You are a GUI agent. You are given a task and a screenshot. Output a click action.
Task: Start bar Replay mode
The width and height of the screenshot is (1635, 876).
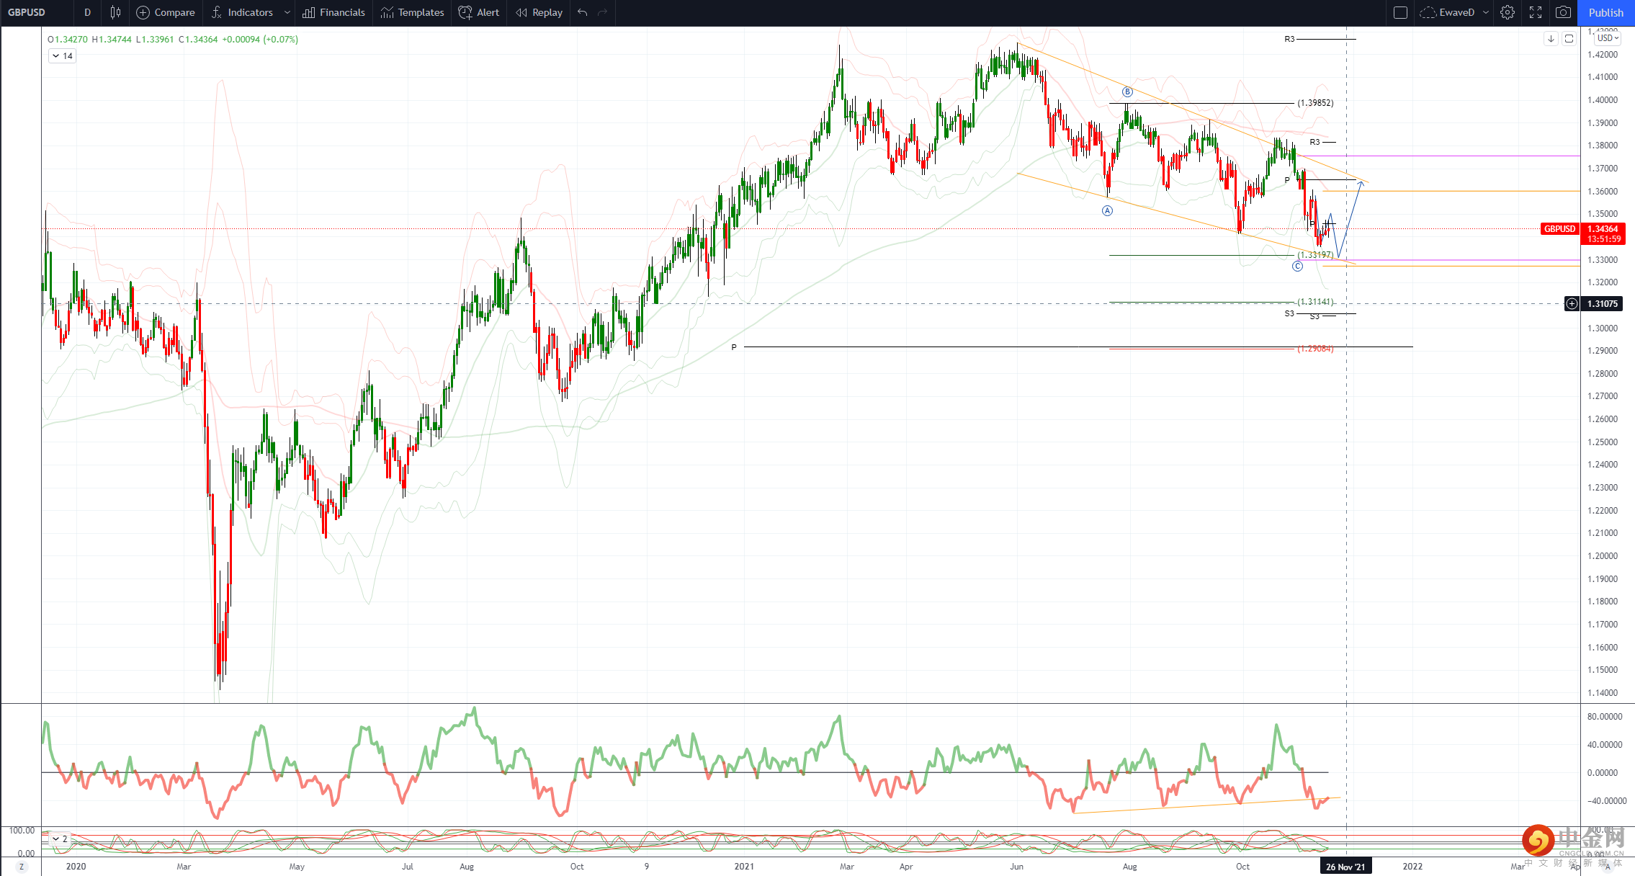(539, 12)
